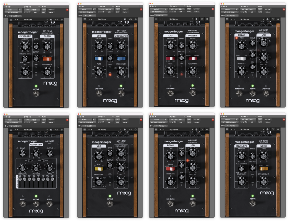
Task: Click the 比較 compare button on MF-106S header
Action: point(110,122)
